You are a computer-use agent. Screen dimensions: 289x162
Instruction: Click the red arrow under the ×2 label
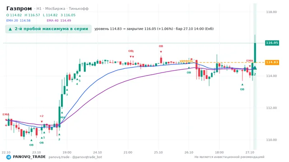(42, 121)
